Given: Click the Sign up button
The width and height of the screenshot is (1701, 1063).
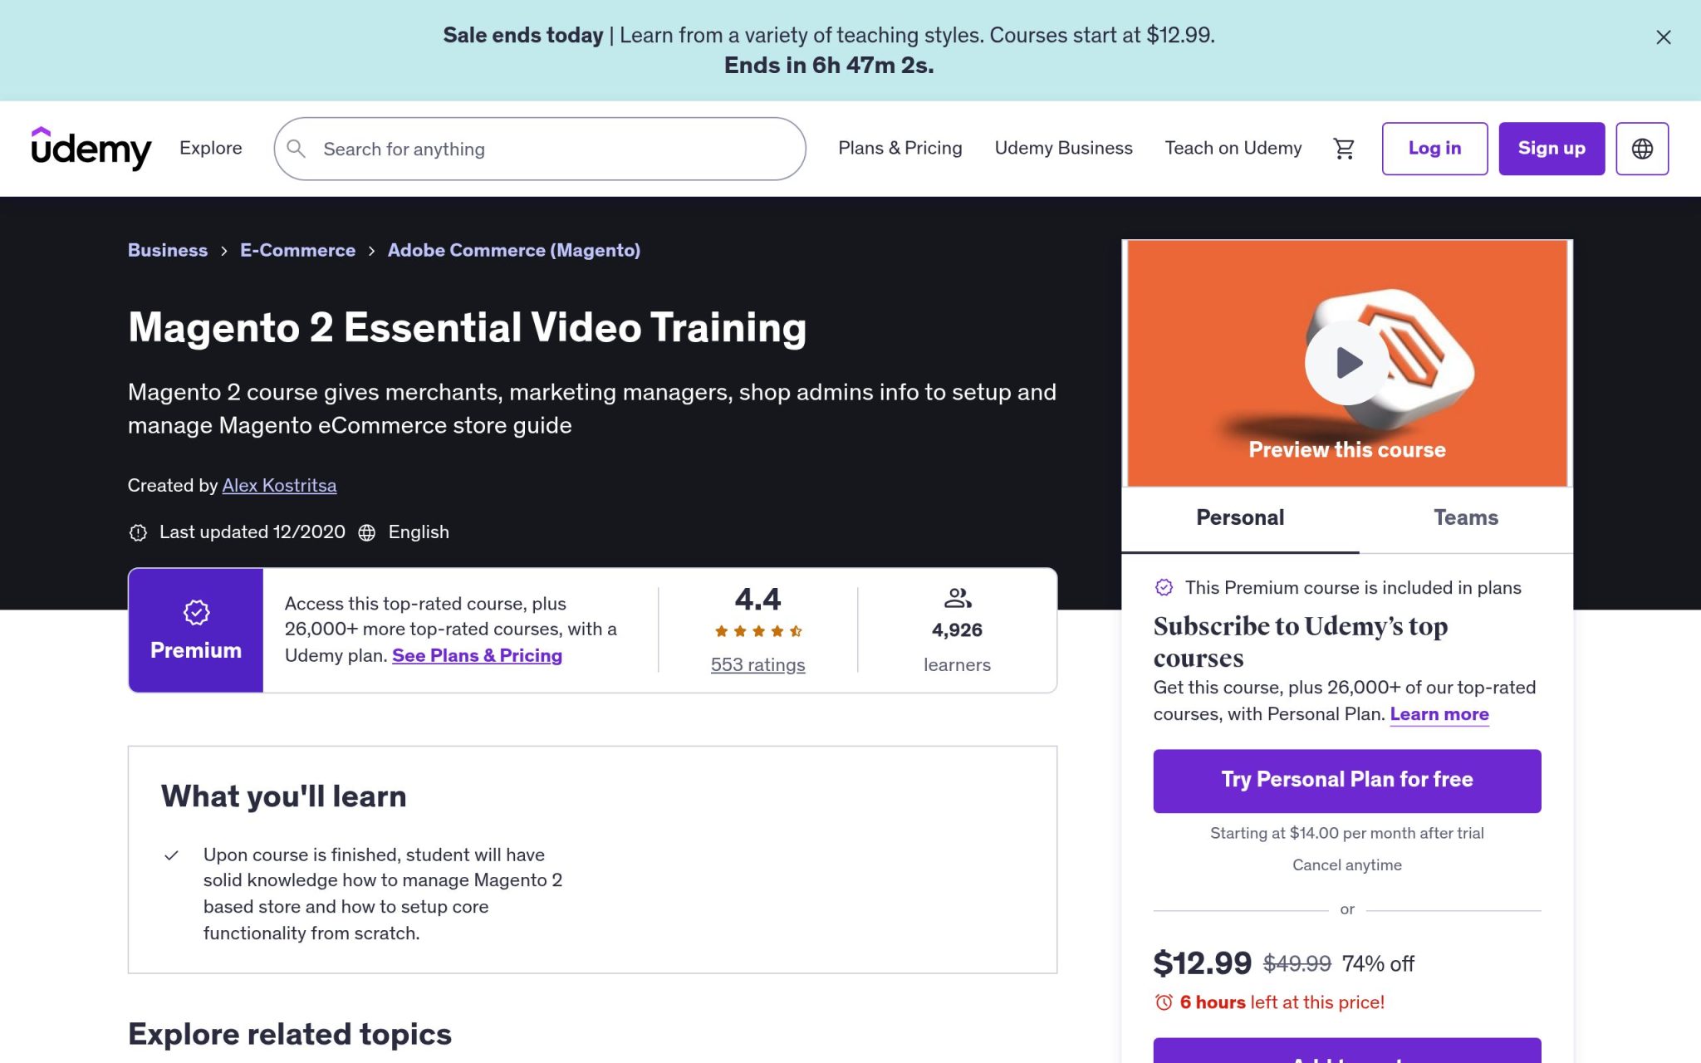Looking at the screenshot, I should pos(1551,149).
